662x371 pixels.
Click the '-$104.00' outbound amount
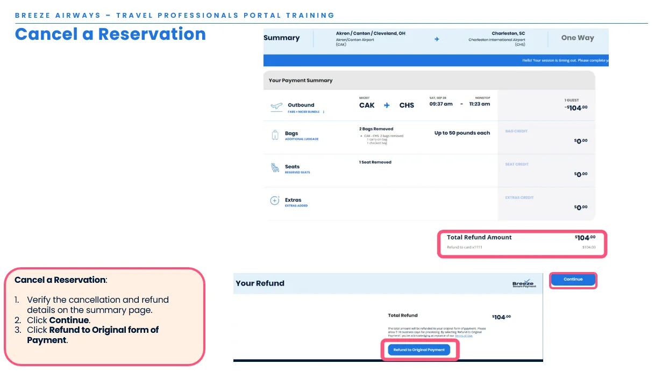576,108
